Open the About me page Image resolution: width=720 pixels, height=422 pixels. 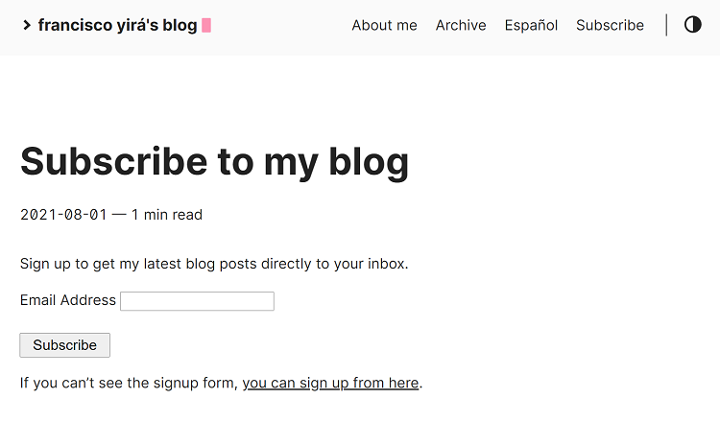click(384, 26)
